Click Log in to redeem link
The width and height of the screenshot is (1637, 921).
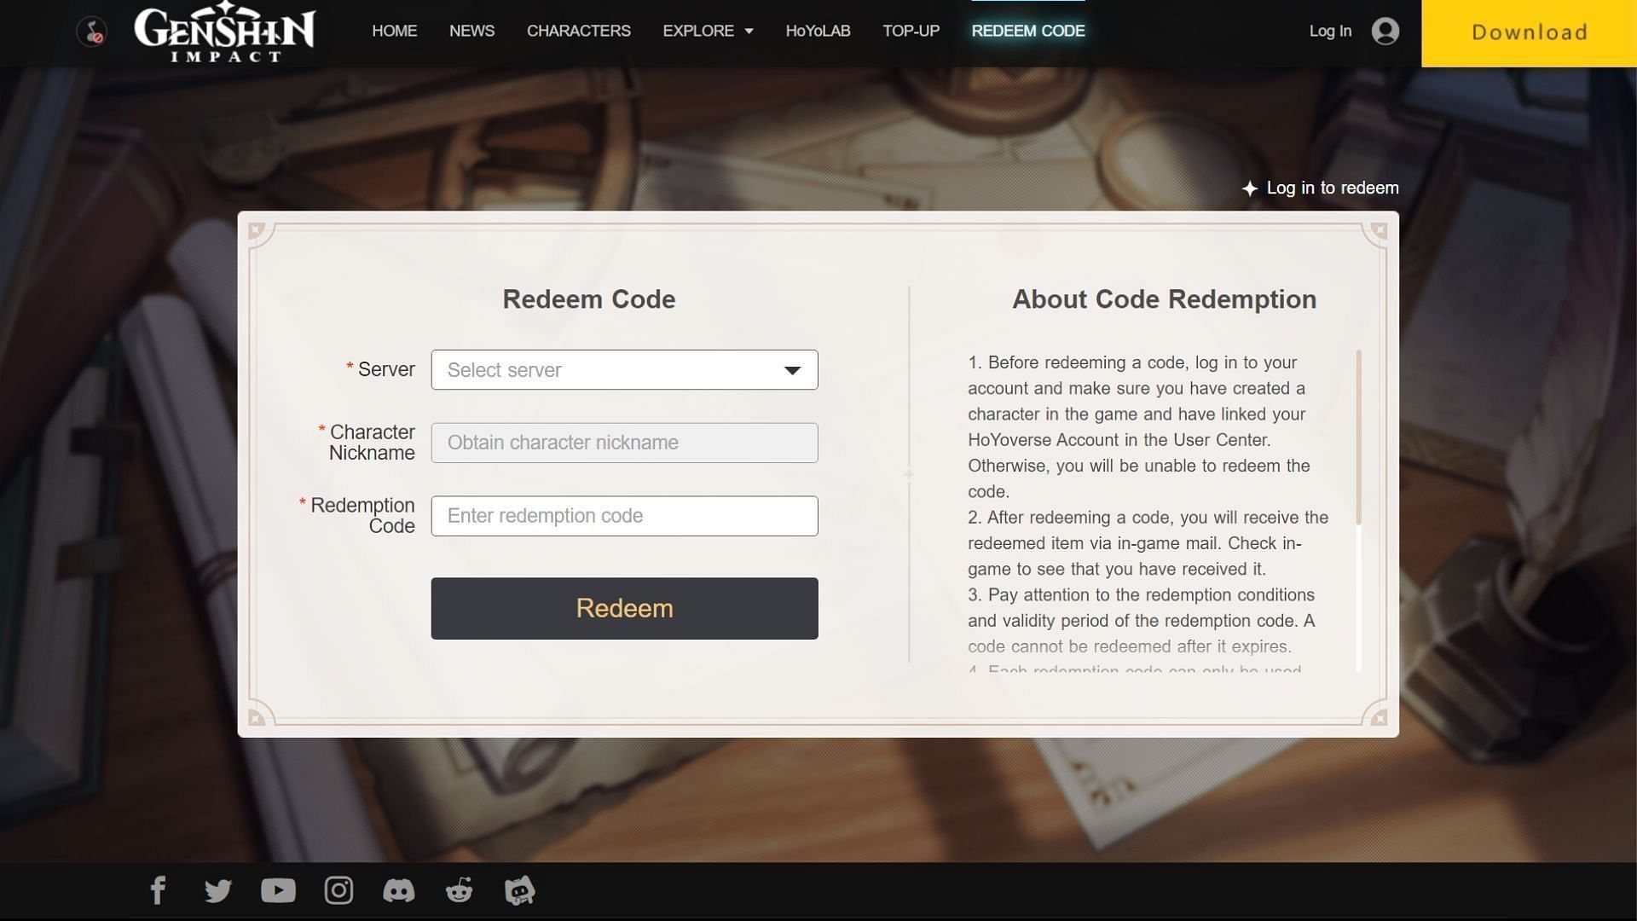point(1321,188)
